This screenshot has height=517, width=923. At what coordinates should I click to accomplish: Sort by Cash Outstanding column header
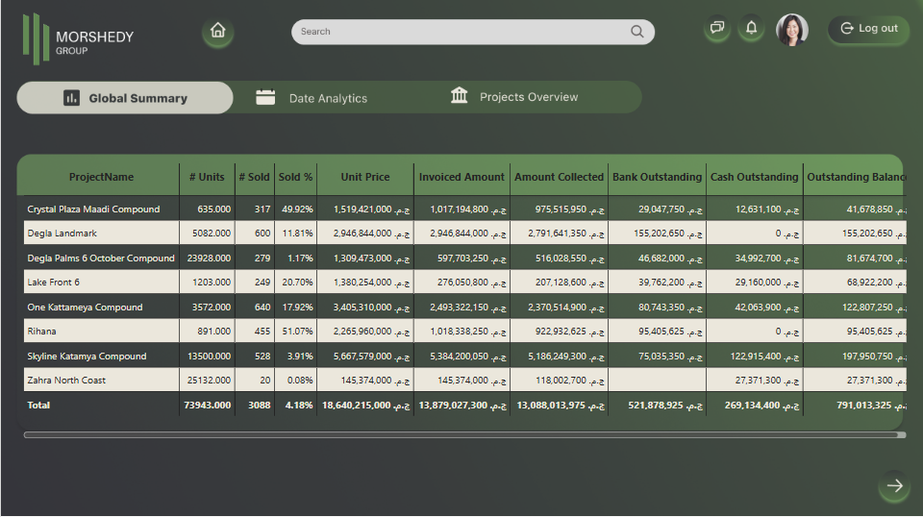pos(754,177)
